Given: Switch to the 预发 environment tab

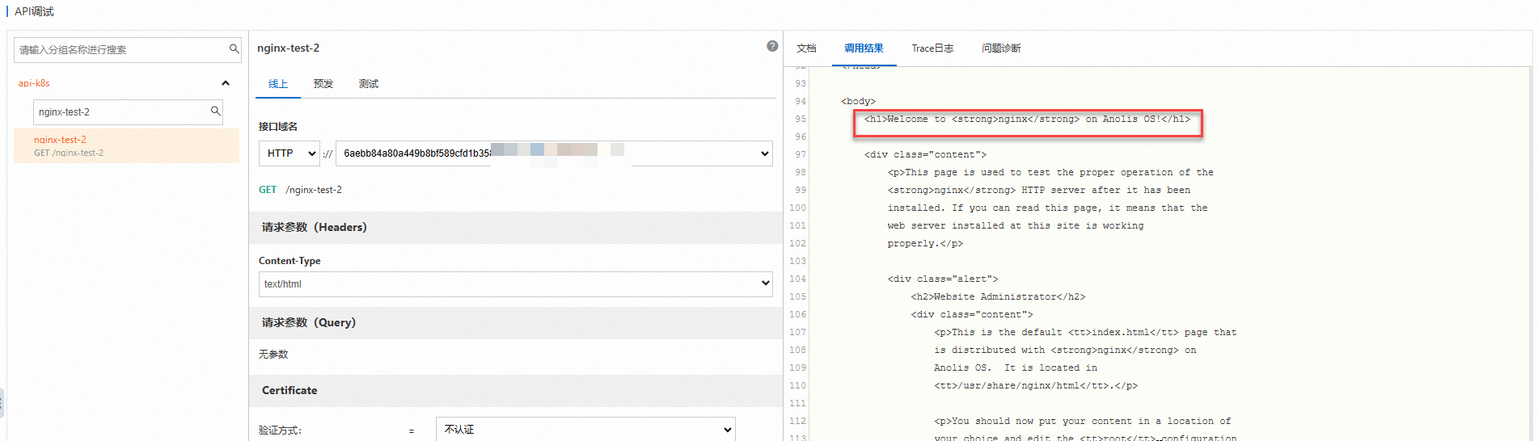Looking at the screenshot, I should 323,84.
